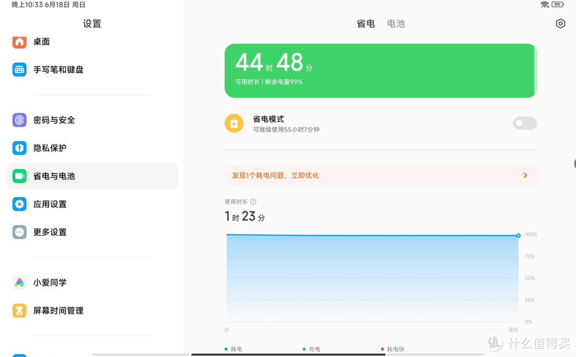Expand the power issue row via chevron
The image size is (576, 357).
pyautogui.click(x=524, y=175)
